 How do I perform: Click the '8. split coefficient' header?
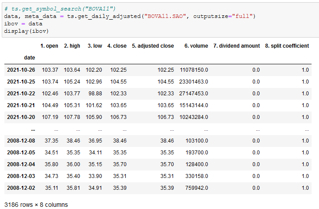287,46
